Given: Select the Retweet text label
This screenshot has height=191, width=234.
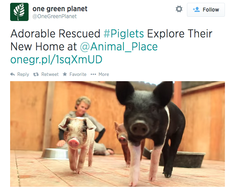Looking at the screenshot, I should pyautogui.click(x=50, y=74).
